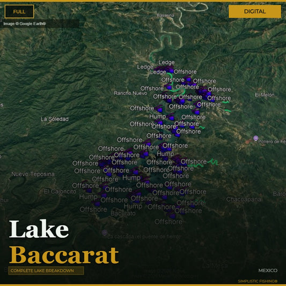The width and height of the screenshot is (286, 286).
Task: Click the Rancho Nuevo place label
Action: pos(130,93)
